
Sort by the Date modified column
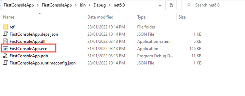pyautogui.click(x=100, y=17)
